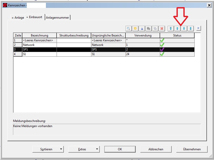
Task: Click S1 in the Ursprüngliche Bezeichnung column
Action: [x=108, y=54]
